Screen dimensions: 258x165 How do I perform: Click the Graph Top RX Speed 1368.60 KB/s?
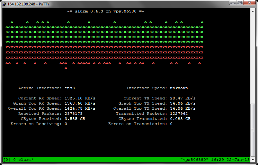click(x=80, y=104)
